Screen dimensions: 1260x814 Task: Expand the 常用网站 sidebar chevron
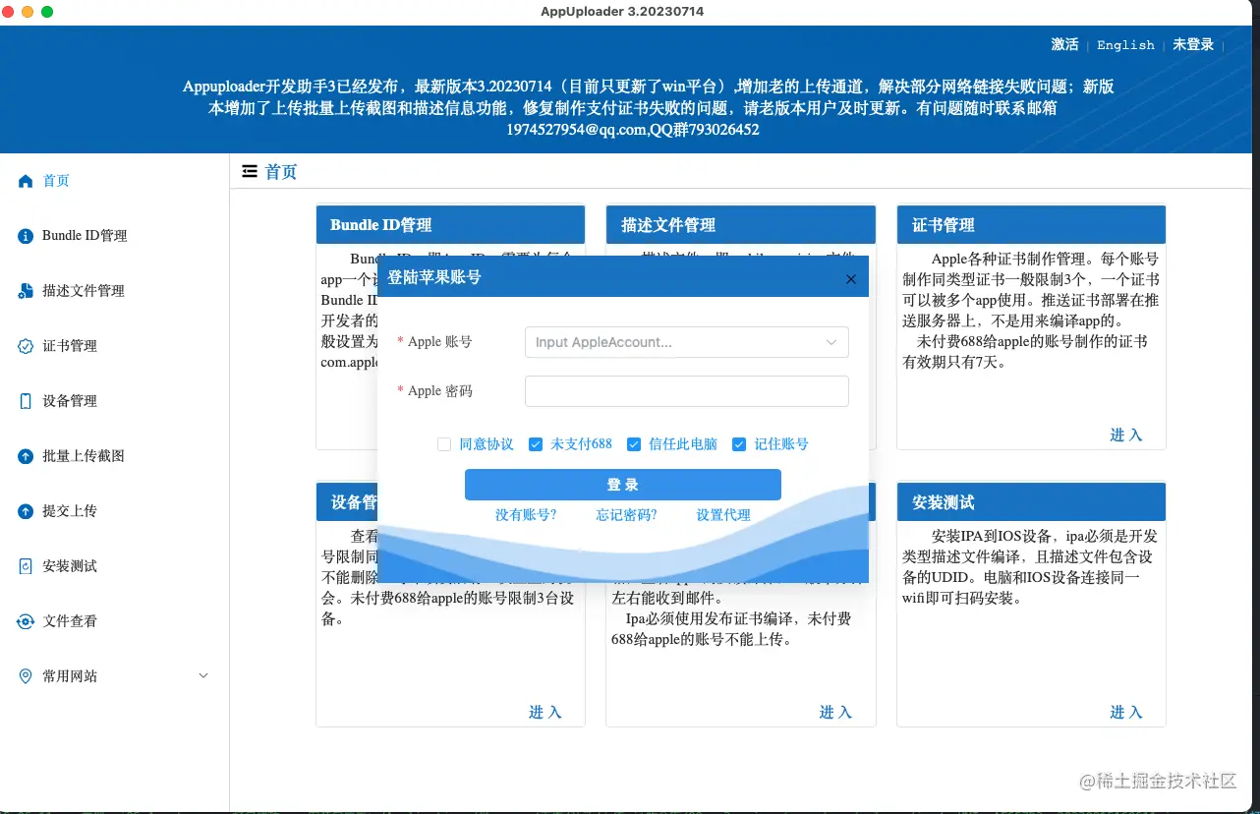tap(203, 675)
